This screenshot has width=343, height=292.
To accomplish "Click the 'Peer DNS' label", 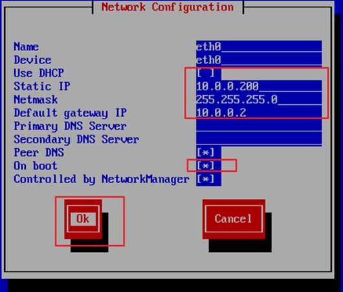I will 39,153.
